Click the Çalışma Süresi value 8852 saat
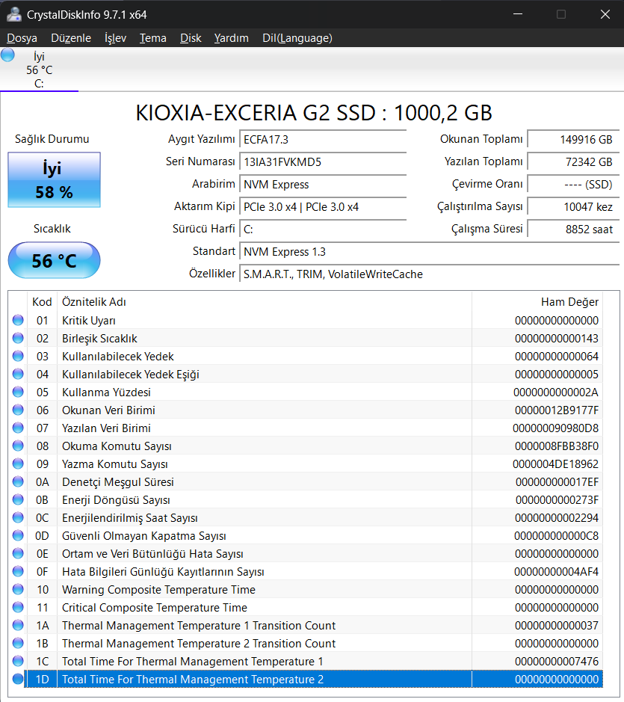624x702 pixels. coord(573,229)
